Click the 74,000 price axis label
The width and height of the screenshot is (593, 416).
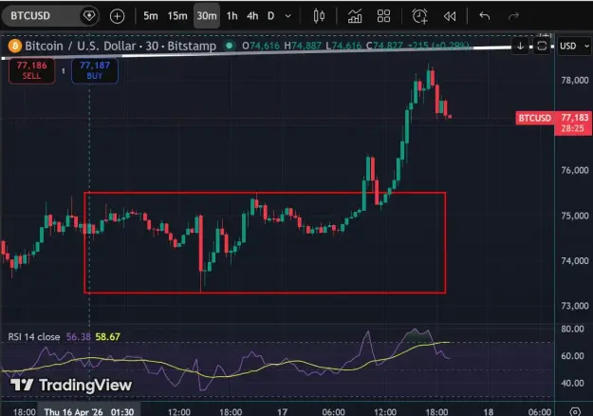tap(575, 261)
